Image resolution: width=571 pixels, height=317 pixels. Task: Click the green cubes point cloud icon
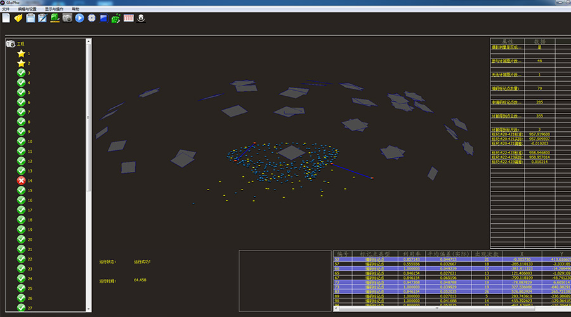pos(116,18)
